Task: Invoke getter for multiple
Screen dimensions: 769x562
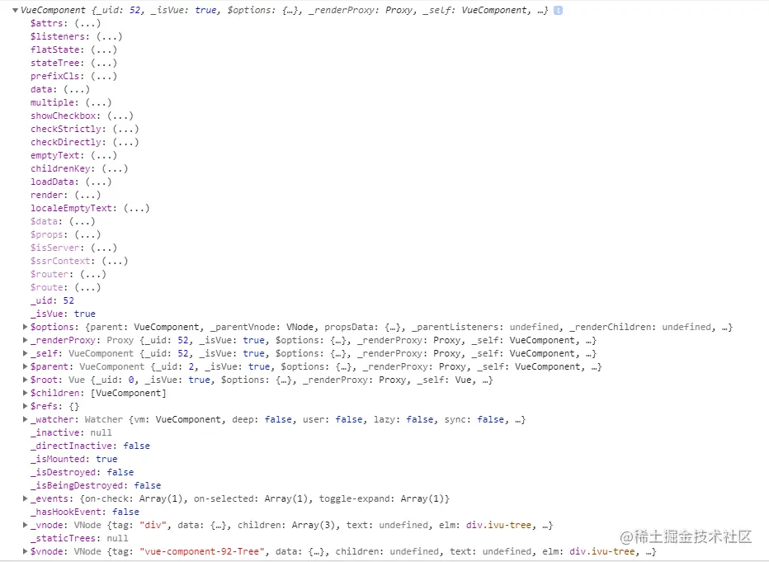Action: point(98,102)
